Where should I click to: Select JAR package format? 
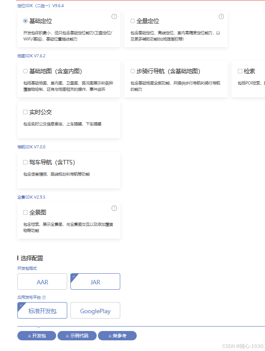point(95,281)
